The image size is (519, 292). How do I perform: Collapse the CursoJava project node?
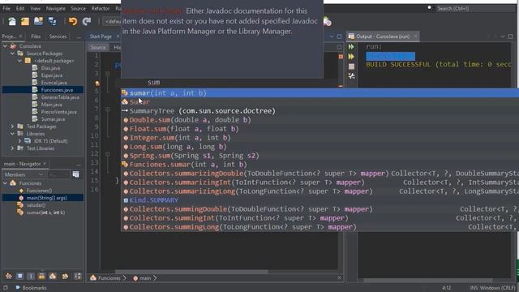click(5, 46)
